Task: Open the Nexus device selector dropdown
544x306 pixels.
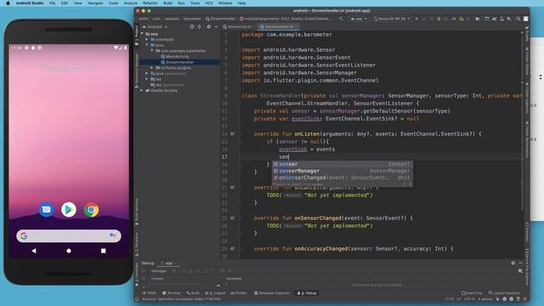Action: click(x=391, y=19)
